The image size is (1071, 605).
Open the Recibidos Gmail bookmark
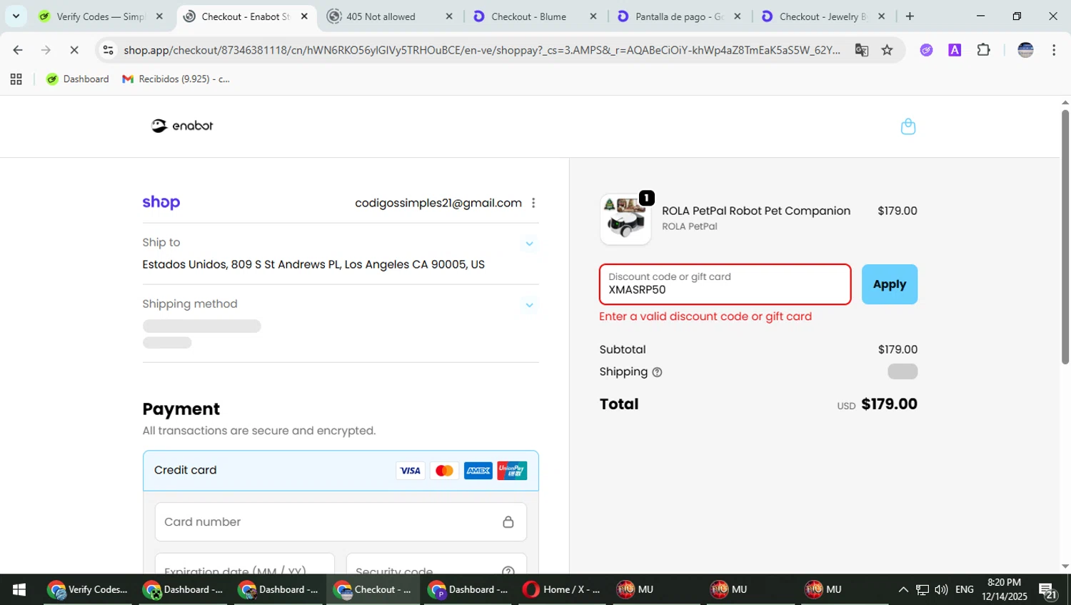[176, 79]
